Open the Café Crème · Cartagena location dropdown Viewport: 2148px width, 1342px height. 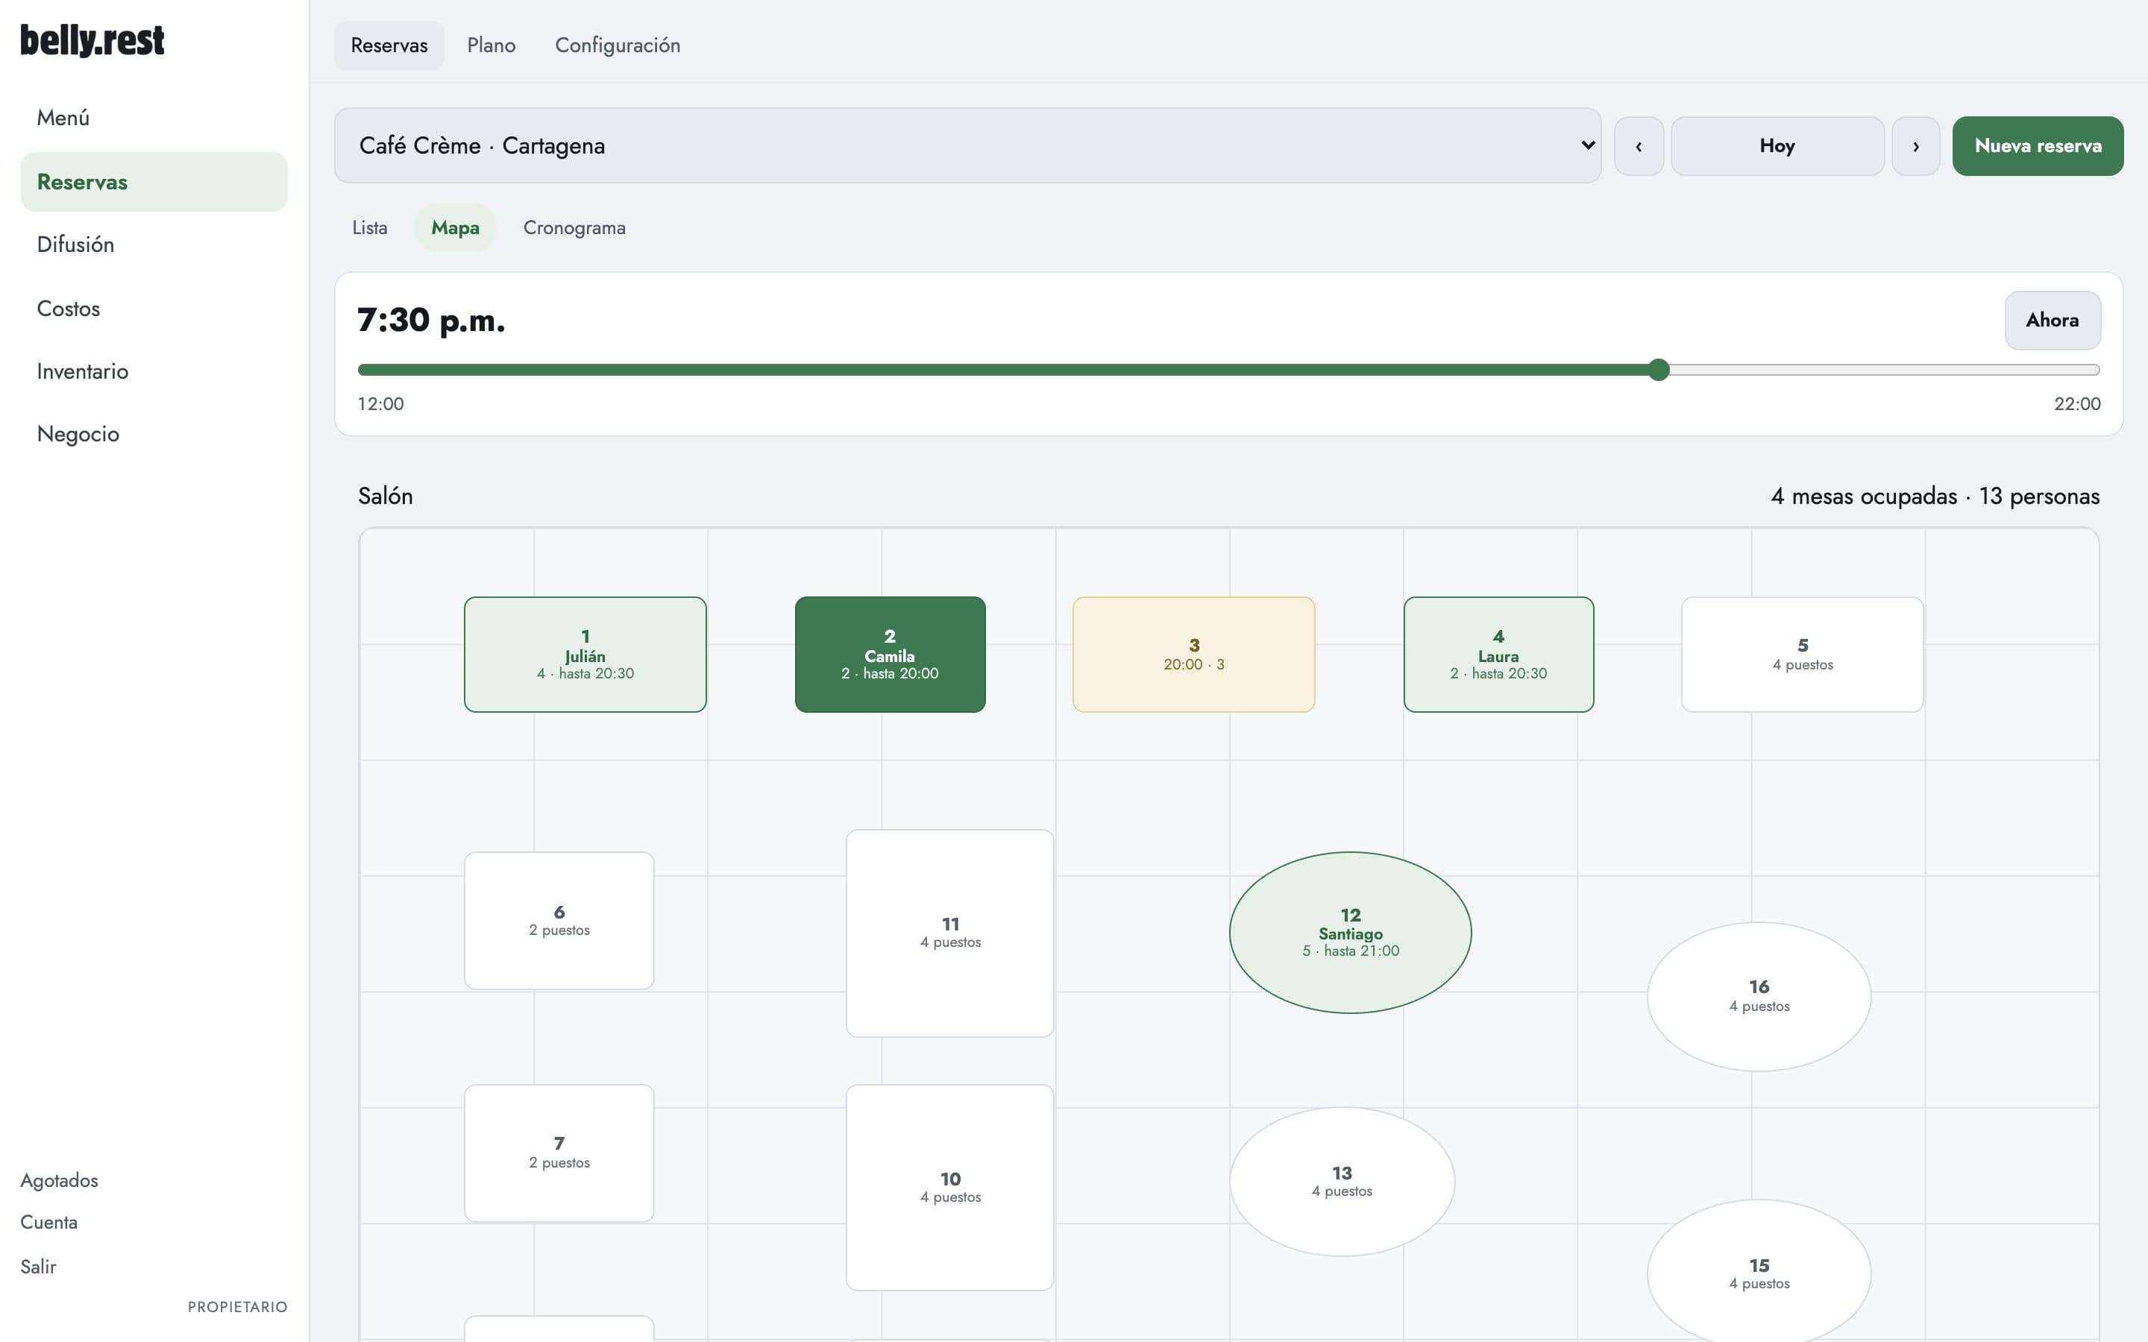click(x=967, y=145)
